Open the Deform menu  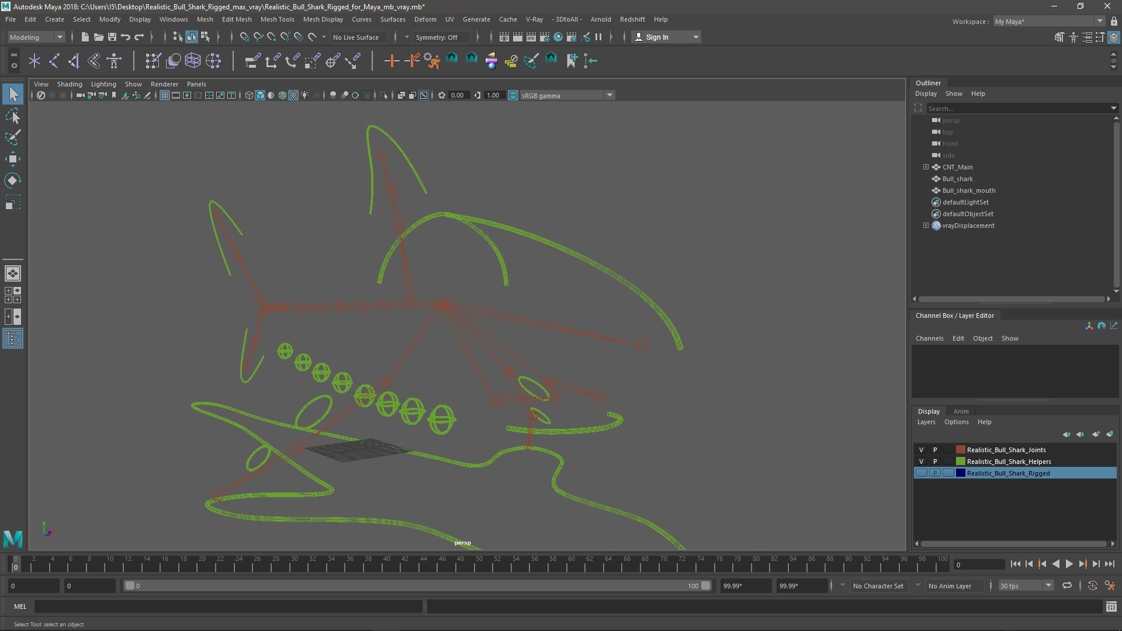(x=425, y=19)
